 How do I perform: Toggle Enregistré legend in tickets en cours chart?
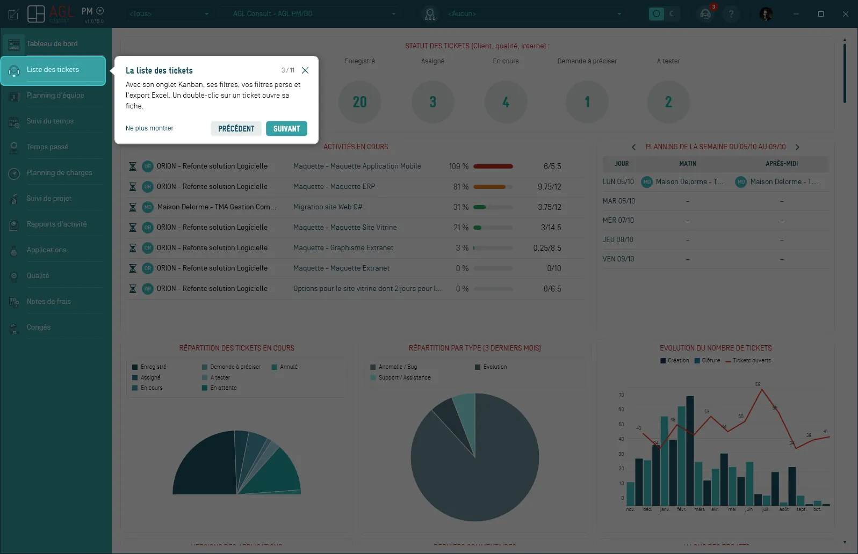[149, 367]
